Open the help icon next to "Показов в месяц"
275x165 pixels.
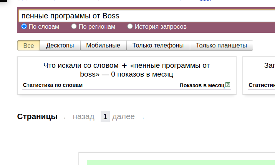pos(228,85)
